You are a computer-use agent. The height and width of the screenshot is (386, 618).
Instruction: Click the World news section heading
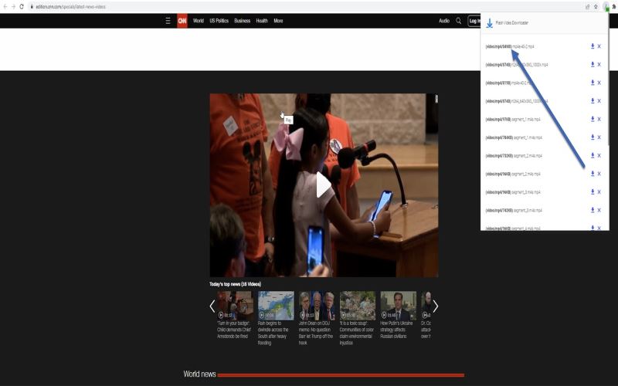pos(199,374)
